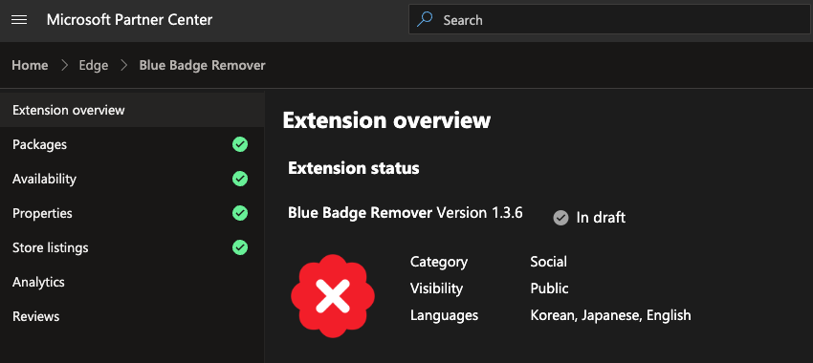Click green checkmark next to Availability
Viewport: 813px width, 363px height.
(x=240, y=179)
